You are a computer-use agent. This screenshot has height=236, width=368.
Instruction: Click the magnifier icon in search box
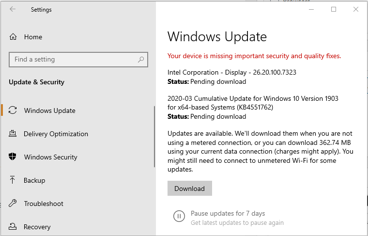tap(141, 60)
